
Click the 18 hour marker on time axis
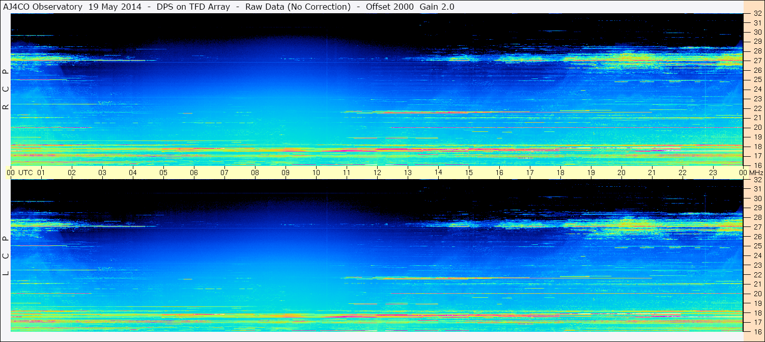point(560,173)
